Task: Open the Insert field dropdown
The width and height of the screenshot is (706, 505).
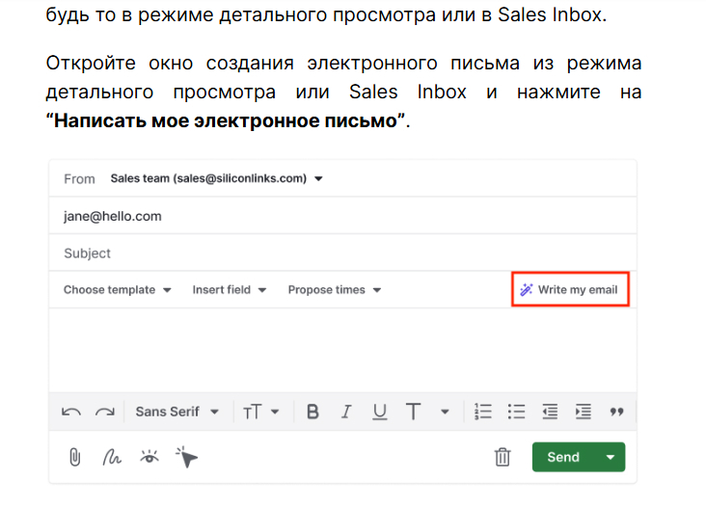Action: click(x=230, y=290)
